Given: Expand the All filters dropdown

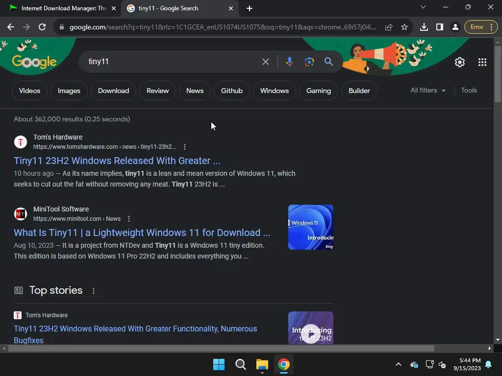Looking at the screenshot, I should pos(427,91).
